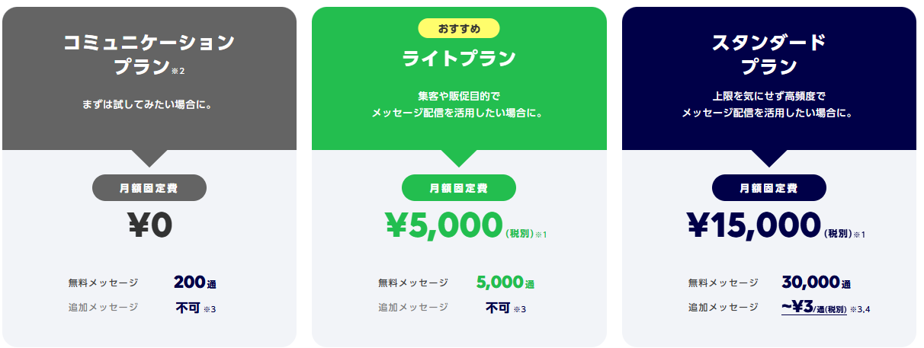Click the ¥15,000 price
Viewport: 924px width, 348px height.
click(x=753, y=225)
